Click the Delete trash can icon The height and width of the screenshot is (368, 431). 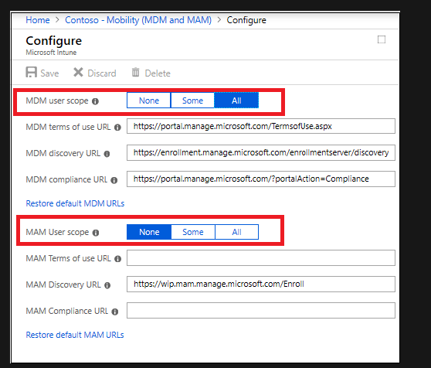[135, 73]
